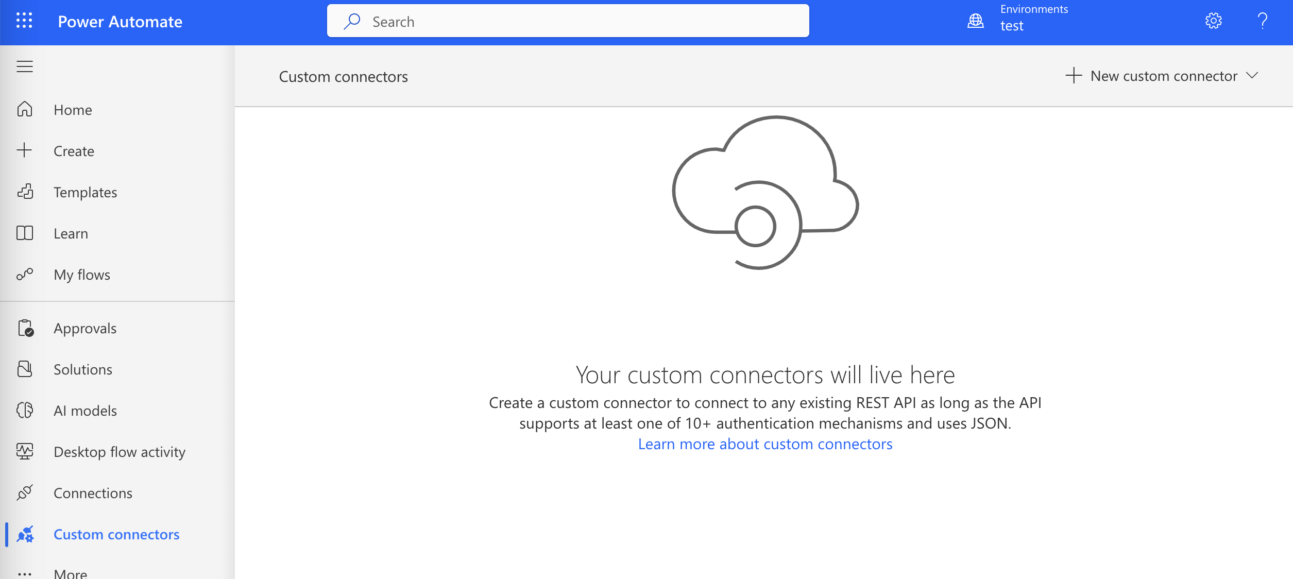Open the Solutions menu item
1293x579 pixels.
coord(82,369)
